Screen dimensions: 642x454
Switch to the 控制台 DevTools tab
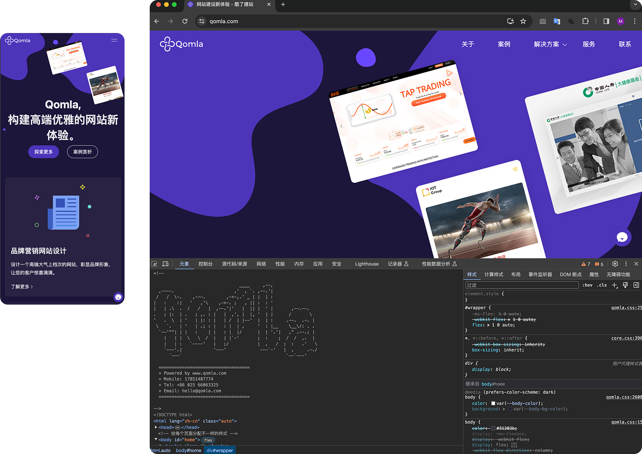tap(205, 264)
